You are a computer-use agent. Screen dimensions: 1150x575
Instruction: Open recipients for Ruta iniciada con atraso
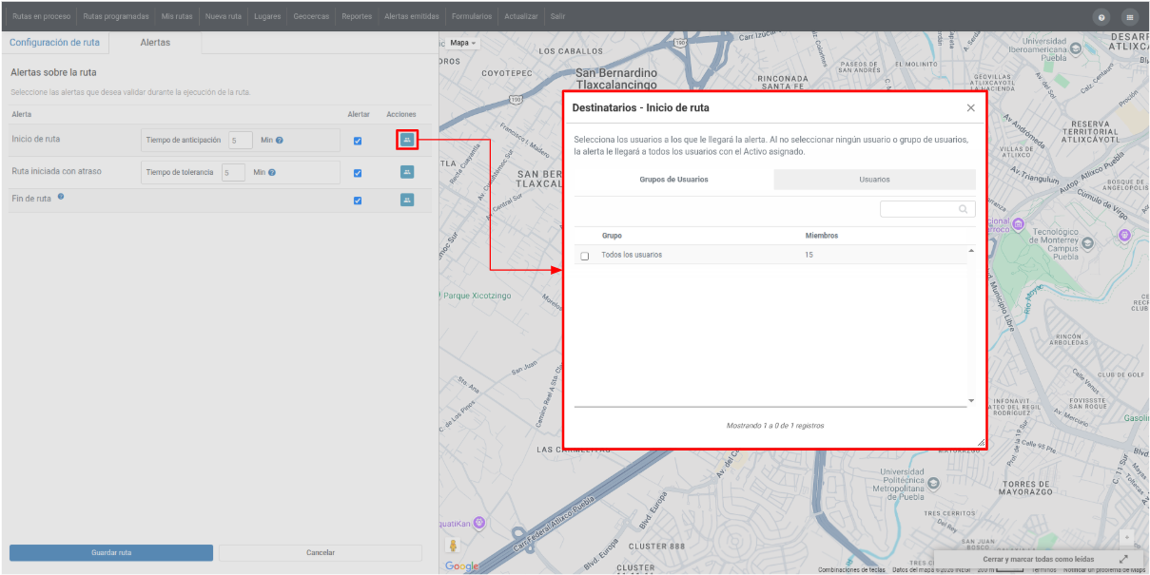(x=407, y=172)
